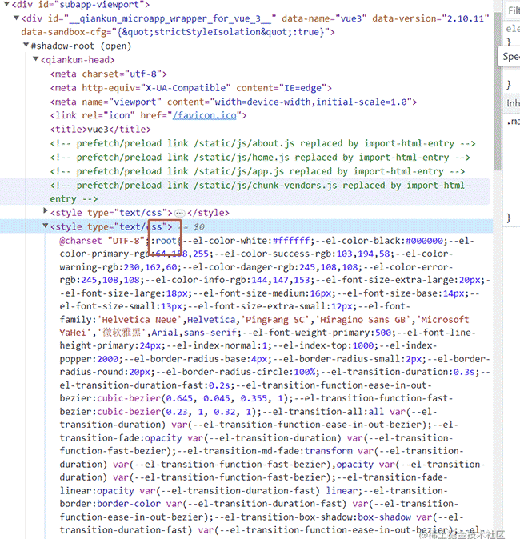Click the --el-color-success-rgb:103,194,58 declaration
520x539 pixels.
[x=310, y=254]
